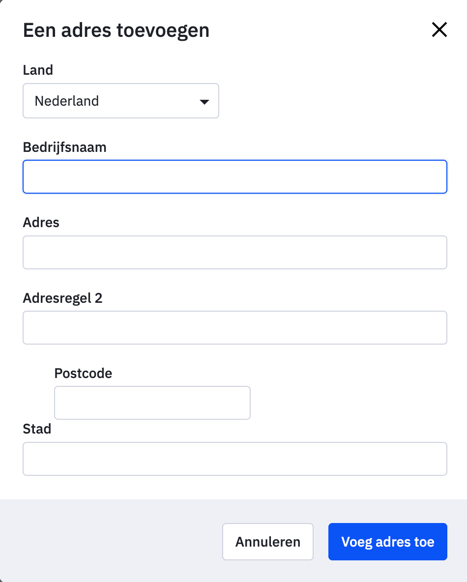
Task: Submit with Voeg adres toe button
Action: 387,542
